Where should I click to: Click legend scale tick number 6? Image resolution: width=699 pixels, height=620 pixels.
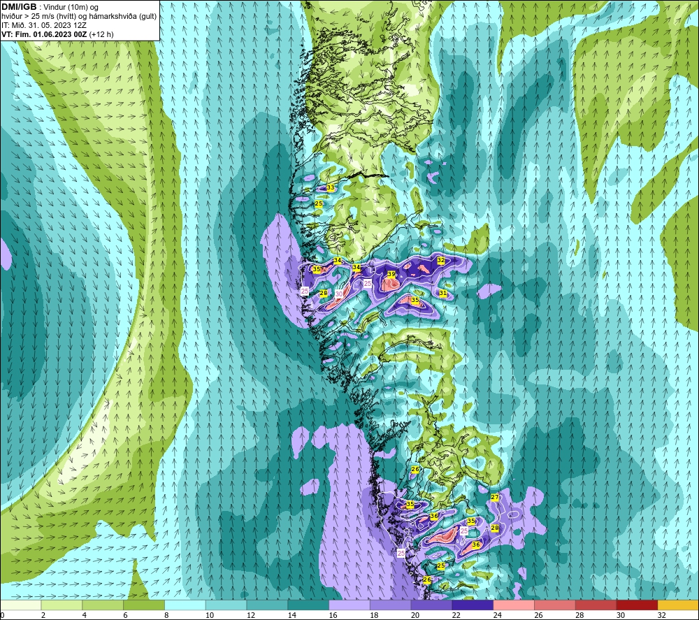click(x=125, y=615)
